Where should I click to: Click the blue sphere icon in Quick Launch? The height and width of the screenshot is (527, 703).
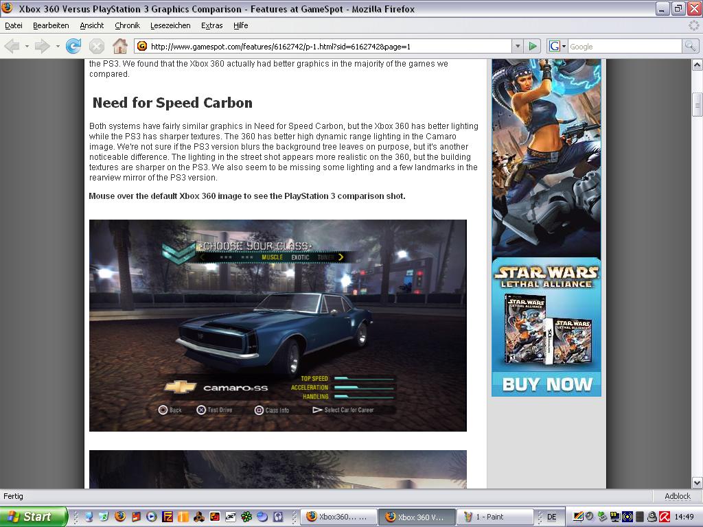pyautogui.click(x=262, y=517)
